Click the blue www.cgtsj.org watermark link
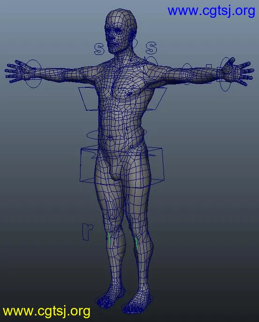259x322 pixels. [x=211, y=11]
